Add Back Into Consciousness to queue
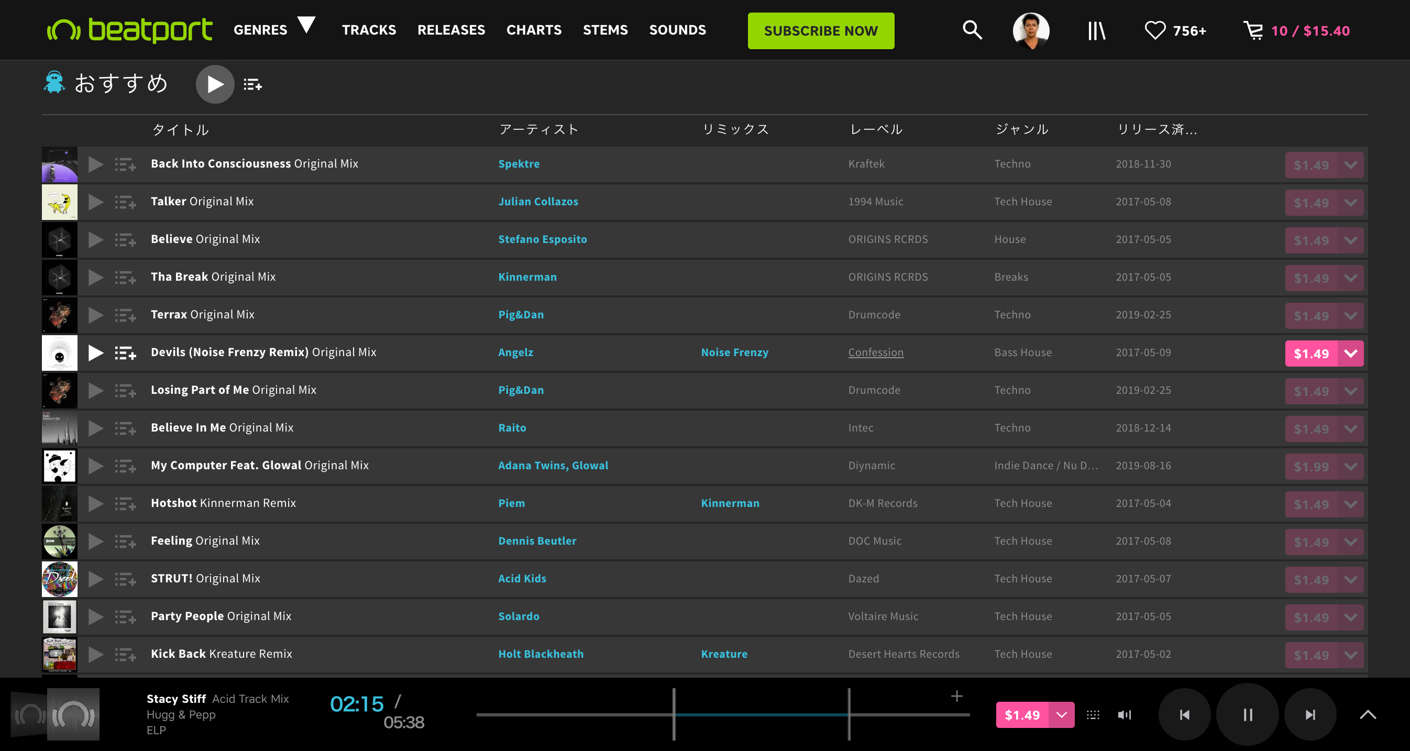This screenshot has height=751, width=1410. (x=125, y=164)
